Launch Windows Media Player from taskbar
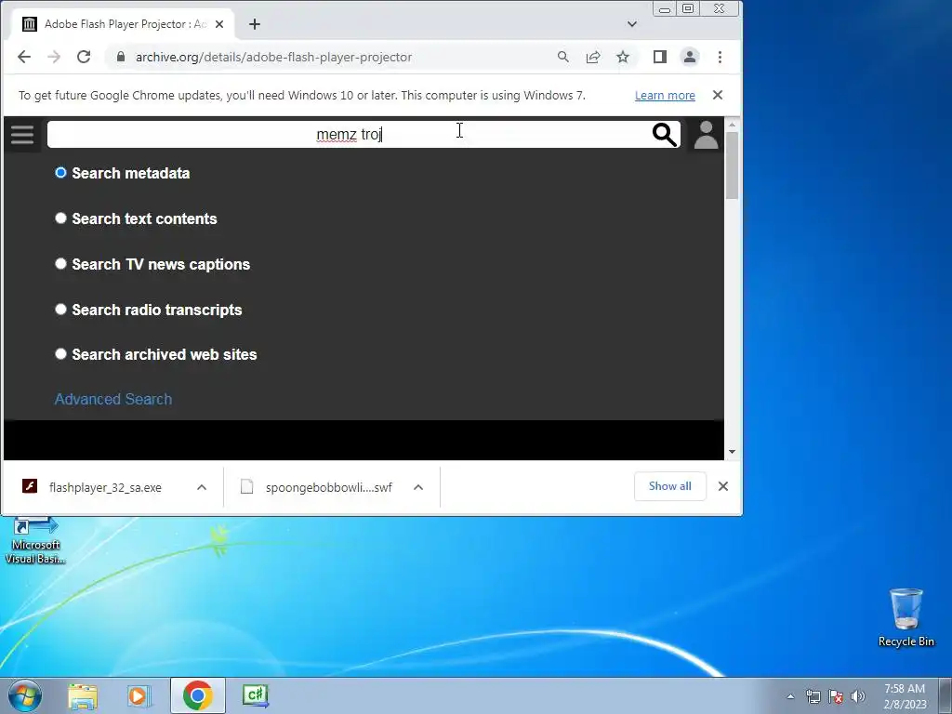This screenshot has width=952, height=714. [x=139, y=695]
